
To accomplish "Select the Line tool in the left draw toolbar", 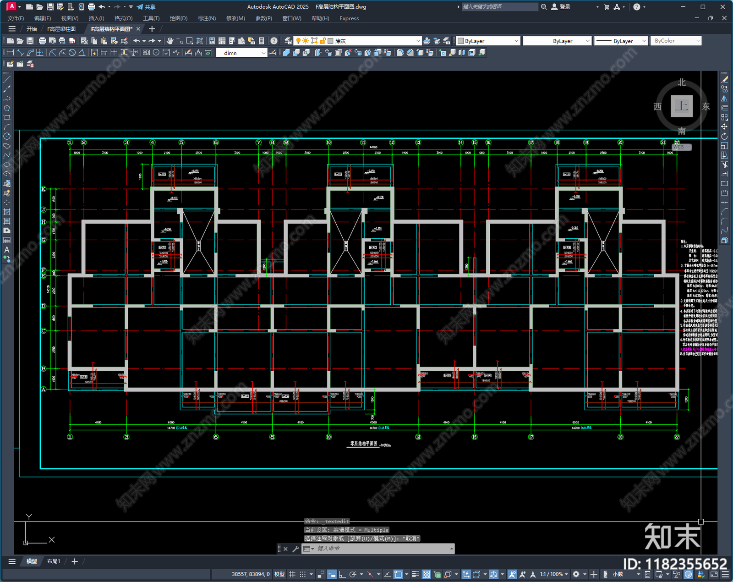I will [x=7, y=80].
